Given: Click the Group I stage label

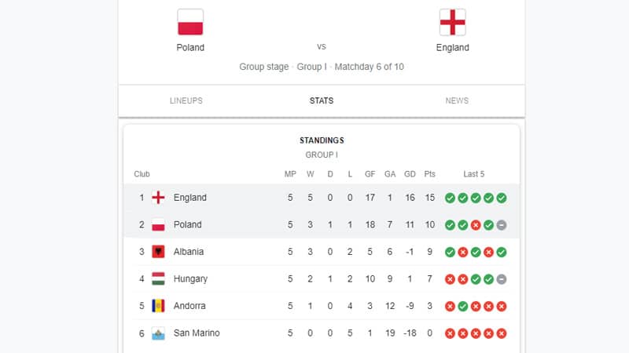Looking at the screenshot, I should click(311, 67).
